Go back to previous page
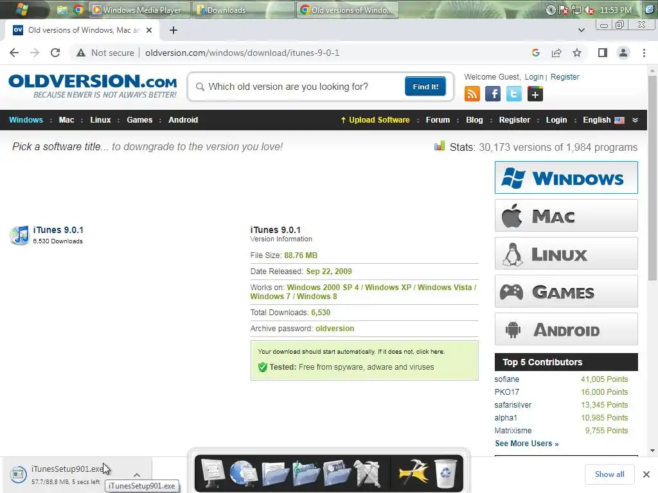Image resolution: width=658 pixels, height=493 pixels. [x=14, y=53]
